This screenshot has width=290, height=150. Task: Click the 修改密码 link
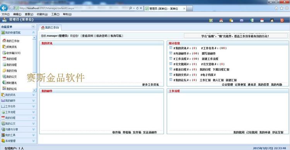(x=102, y=36)
